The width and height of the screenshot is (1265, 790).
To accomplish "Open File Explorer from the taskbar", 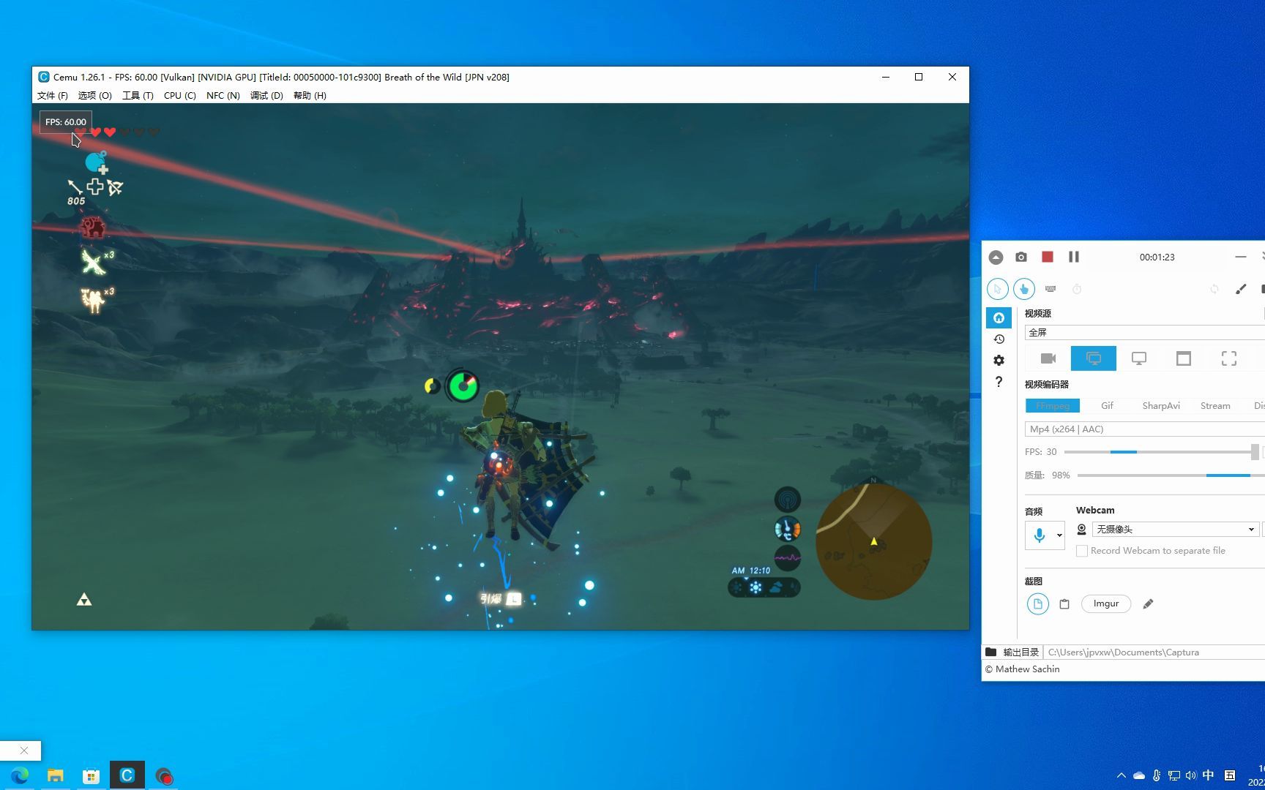I will pyautogui.click(x=56, y=775).
